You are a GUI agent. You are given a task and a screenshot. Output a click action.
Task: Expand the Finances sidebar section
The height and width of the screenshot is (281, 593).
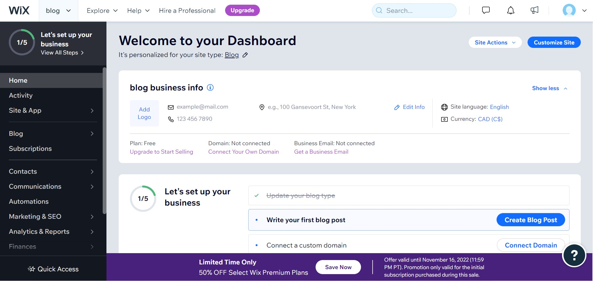51,247
